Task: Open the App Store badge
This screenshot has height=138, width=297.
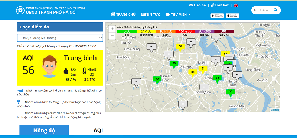Action: pos(232,16)
